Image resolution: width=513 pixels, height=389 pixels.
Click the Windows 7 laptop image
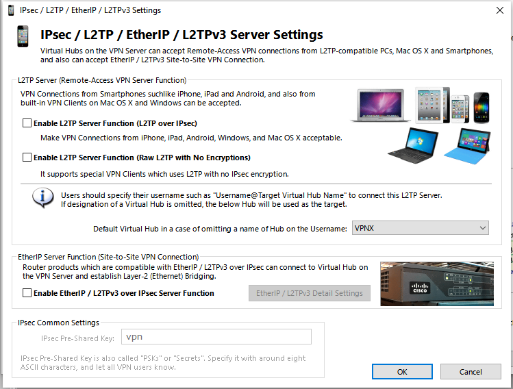point(413,146)
